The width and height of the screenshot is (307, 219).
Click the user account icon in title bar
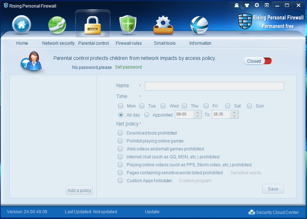pos(237,5)
